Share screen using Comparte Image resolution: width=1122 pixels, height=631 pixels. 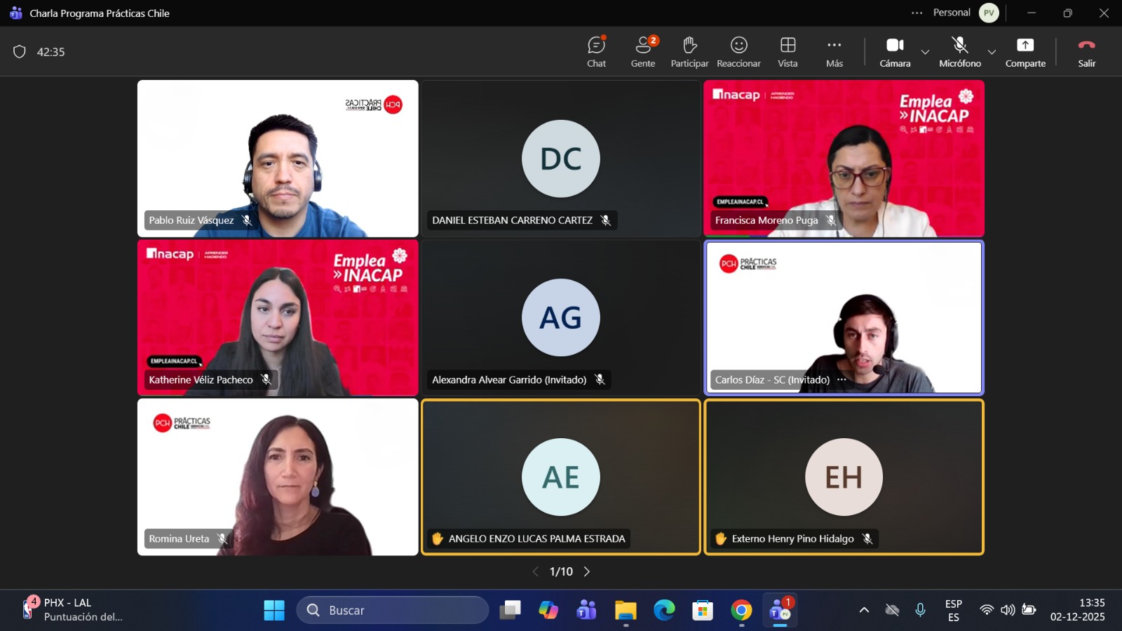(1025, 52)
